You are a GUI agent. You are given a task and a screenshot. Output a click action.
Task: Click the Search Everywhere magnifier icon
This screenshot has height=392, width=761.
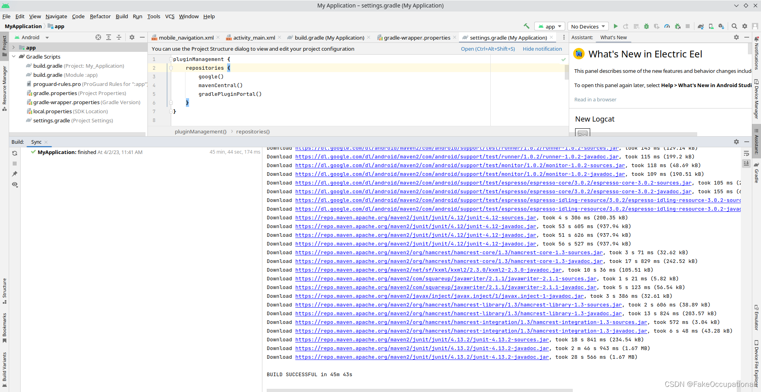click(x=734, y=26)
